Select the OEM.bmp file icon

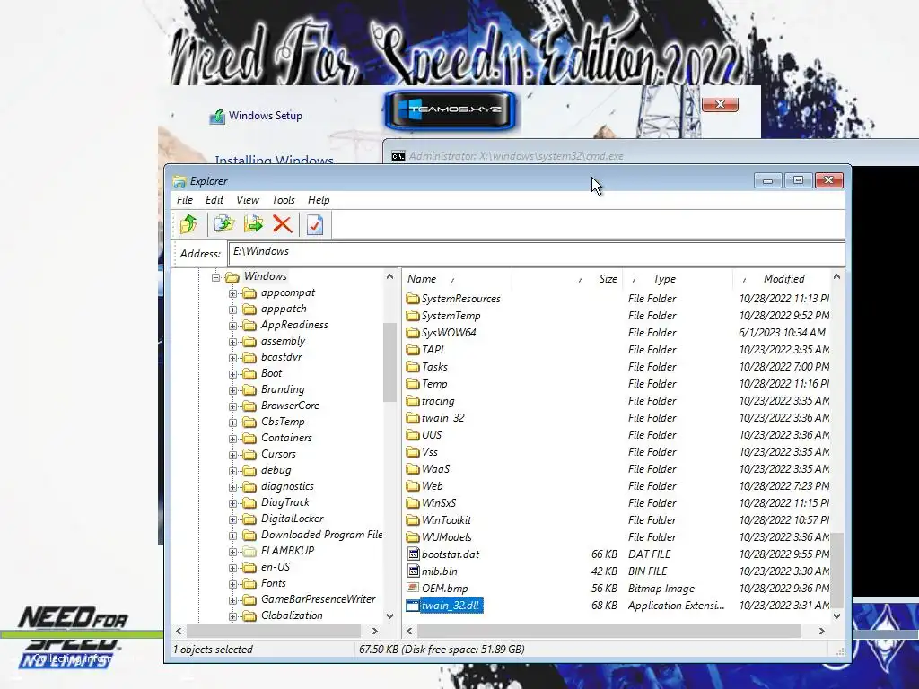coord(413,588)
